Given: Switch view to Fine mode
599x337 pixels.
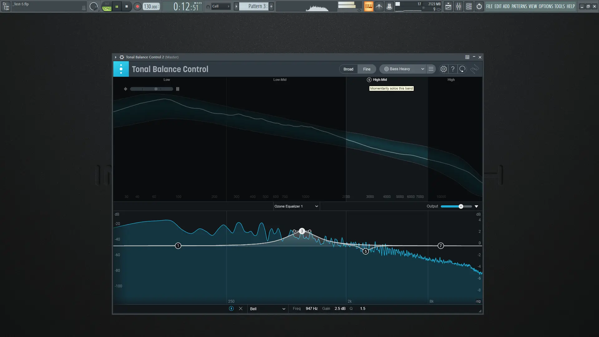Looking at the screenshot, I should click(x=367, y=69).
